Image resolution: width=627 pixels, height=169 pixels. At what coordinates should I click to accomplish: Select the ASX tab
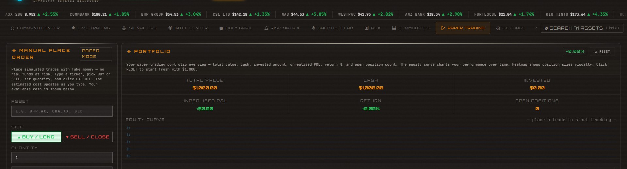pyautogui.click(x=372, y=28)
